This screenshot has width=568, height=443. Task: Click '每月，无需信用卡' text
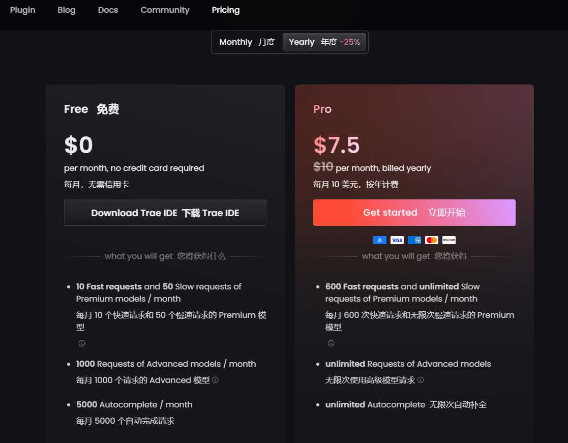(x=96, y=185)
